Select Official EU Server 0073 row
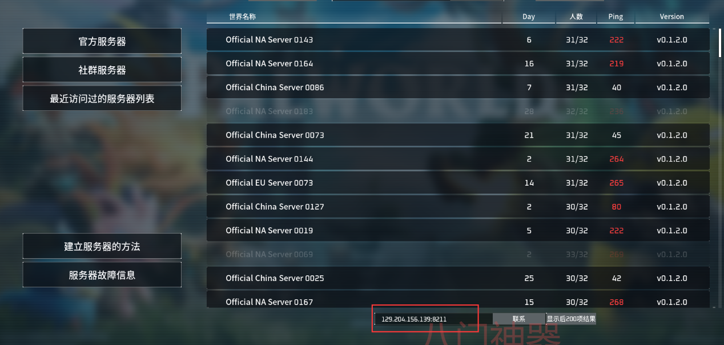 458,183
